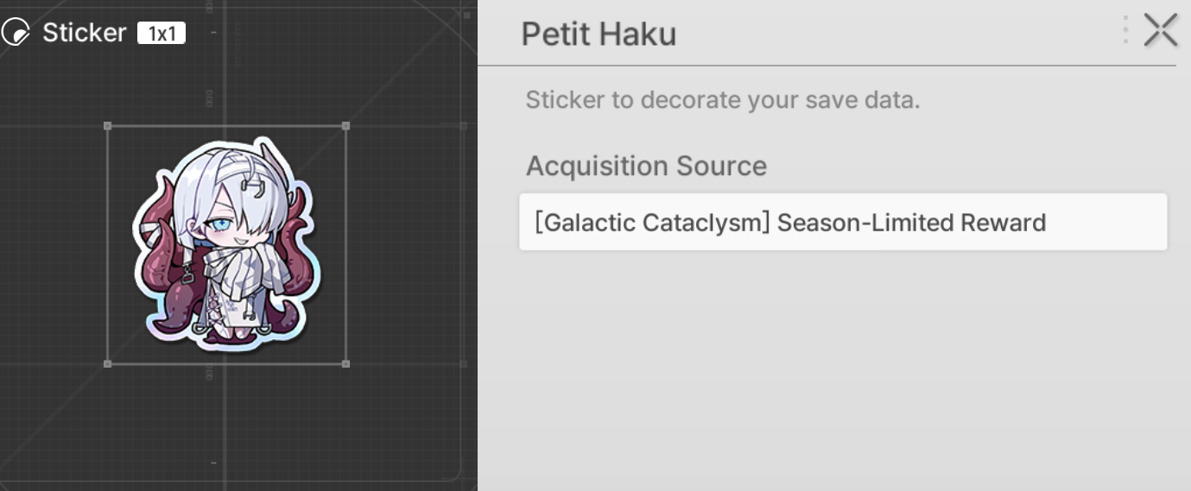This screenshot has height=491, width=1191.
Task: Click the "Petit Haku" title
Action: 599,35
